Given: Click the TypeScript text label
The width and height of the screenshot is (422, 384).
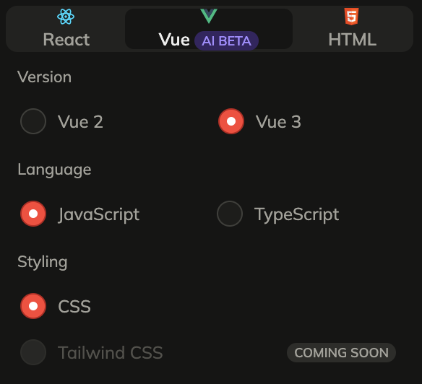Looking at the screenshot, I should tap(296, 215).
